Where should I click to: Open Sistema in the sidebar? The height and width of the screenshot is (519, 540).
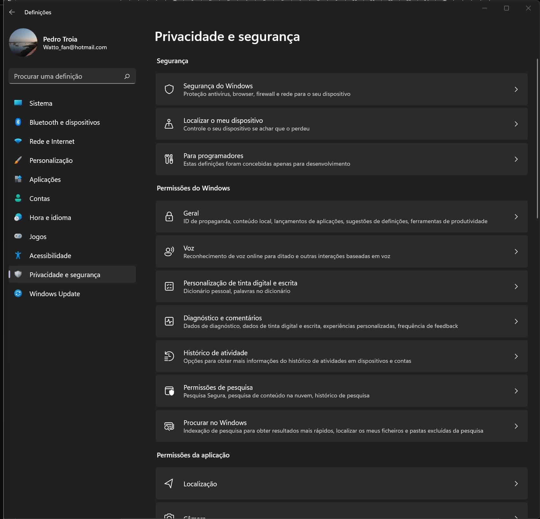41,103
